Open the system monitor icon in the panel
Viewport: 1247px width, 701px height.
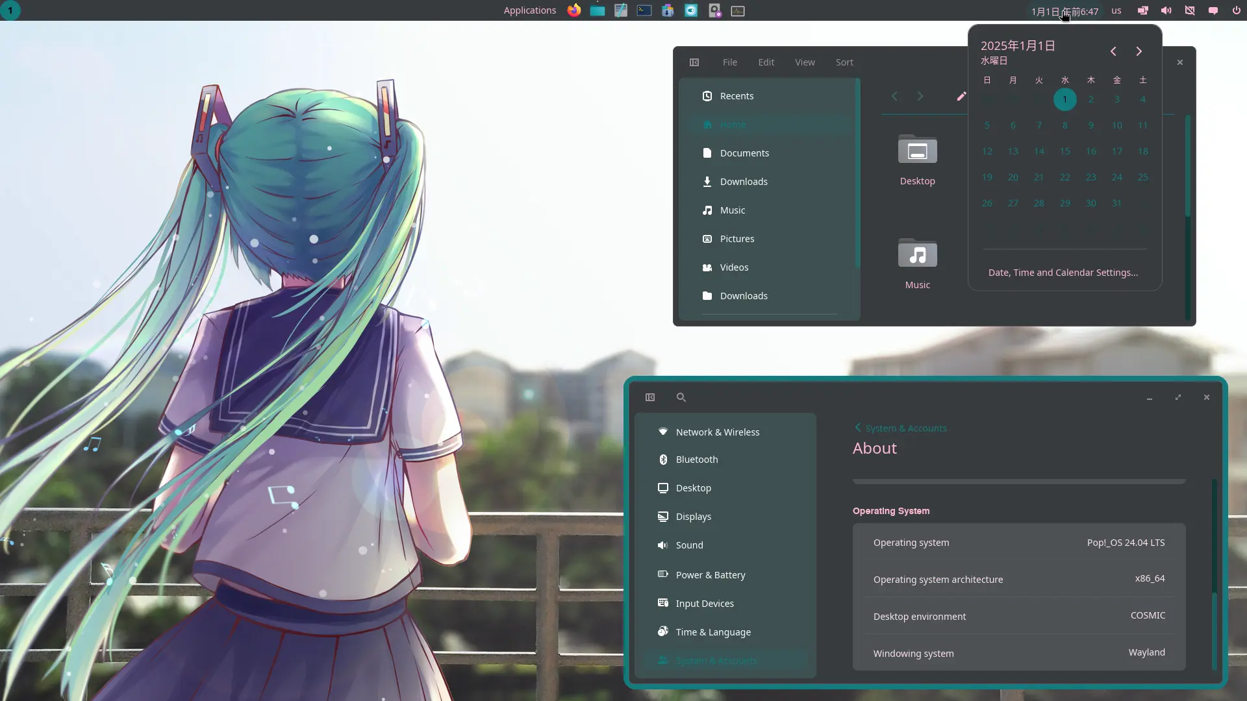pyautogui.click(x=738, y=10)
